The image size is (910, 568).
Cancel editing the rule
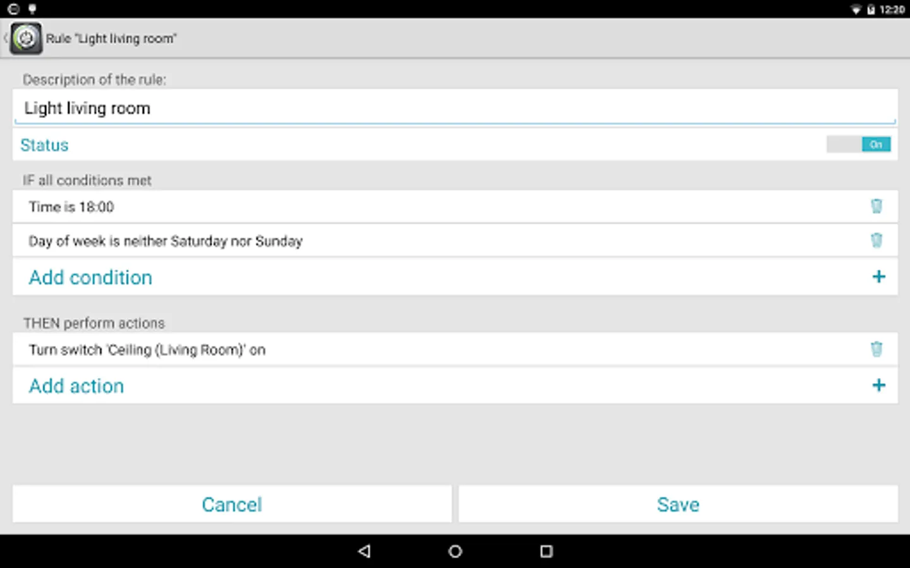coord(232,504)
